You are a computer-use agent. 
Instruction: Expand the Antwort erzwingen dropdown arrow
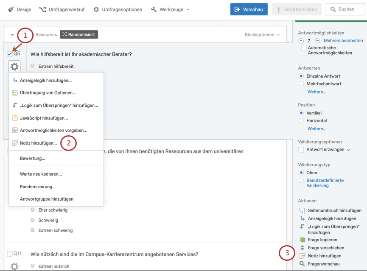[348, 150]
